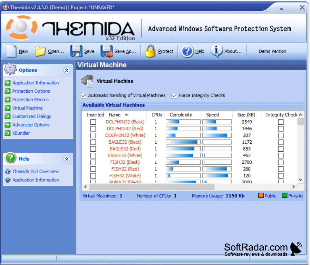This screenshot has height=265, width=310.
Task: Check Inserted box for FISH32 (Red)
Action: point(93,169)
